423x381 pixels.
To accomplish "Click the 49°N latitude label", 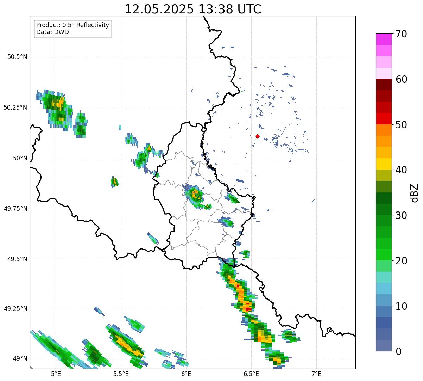I will [x=20, y=359].
